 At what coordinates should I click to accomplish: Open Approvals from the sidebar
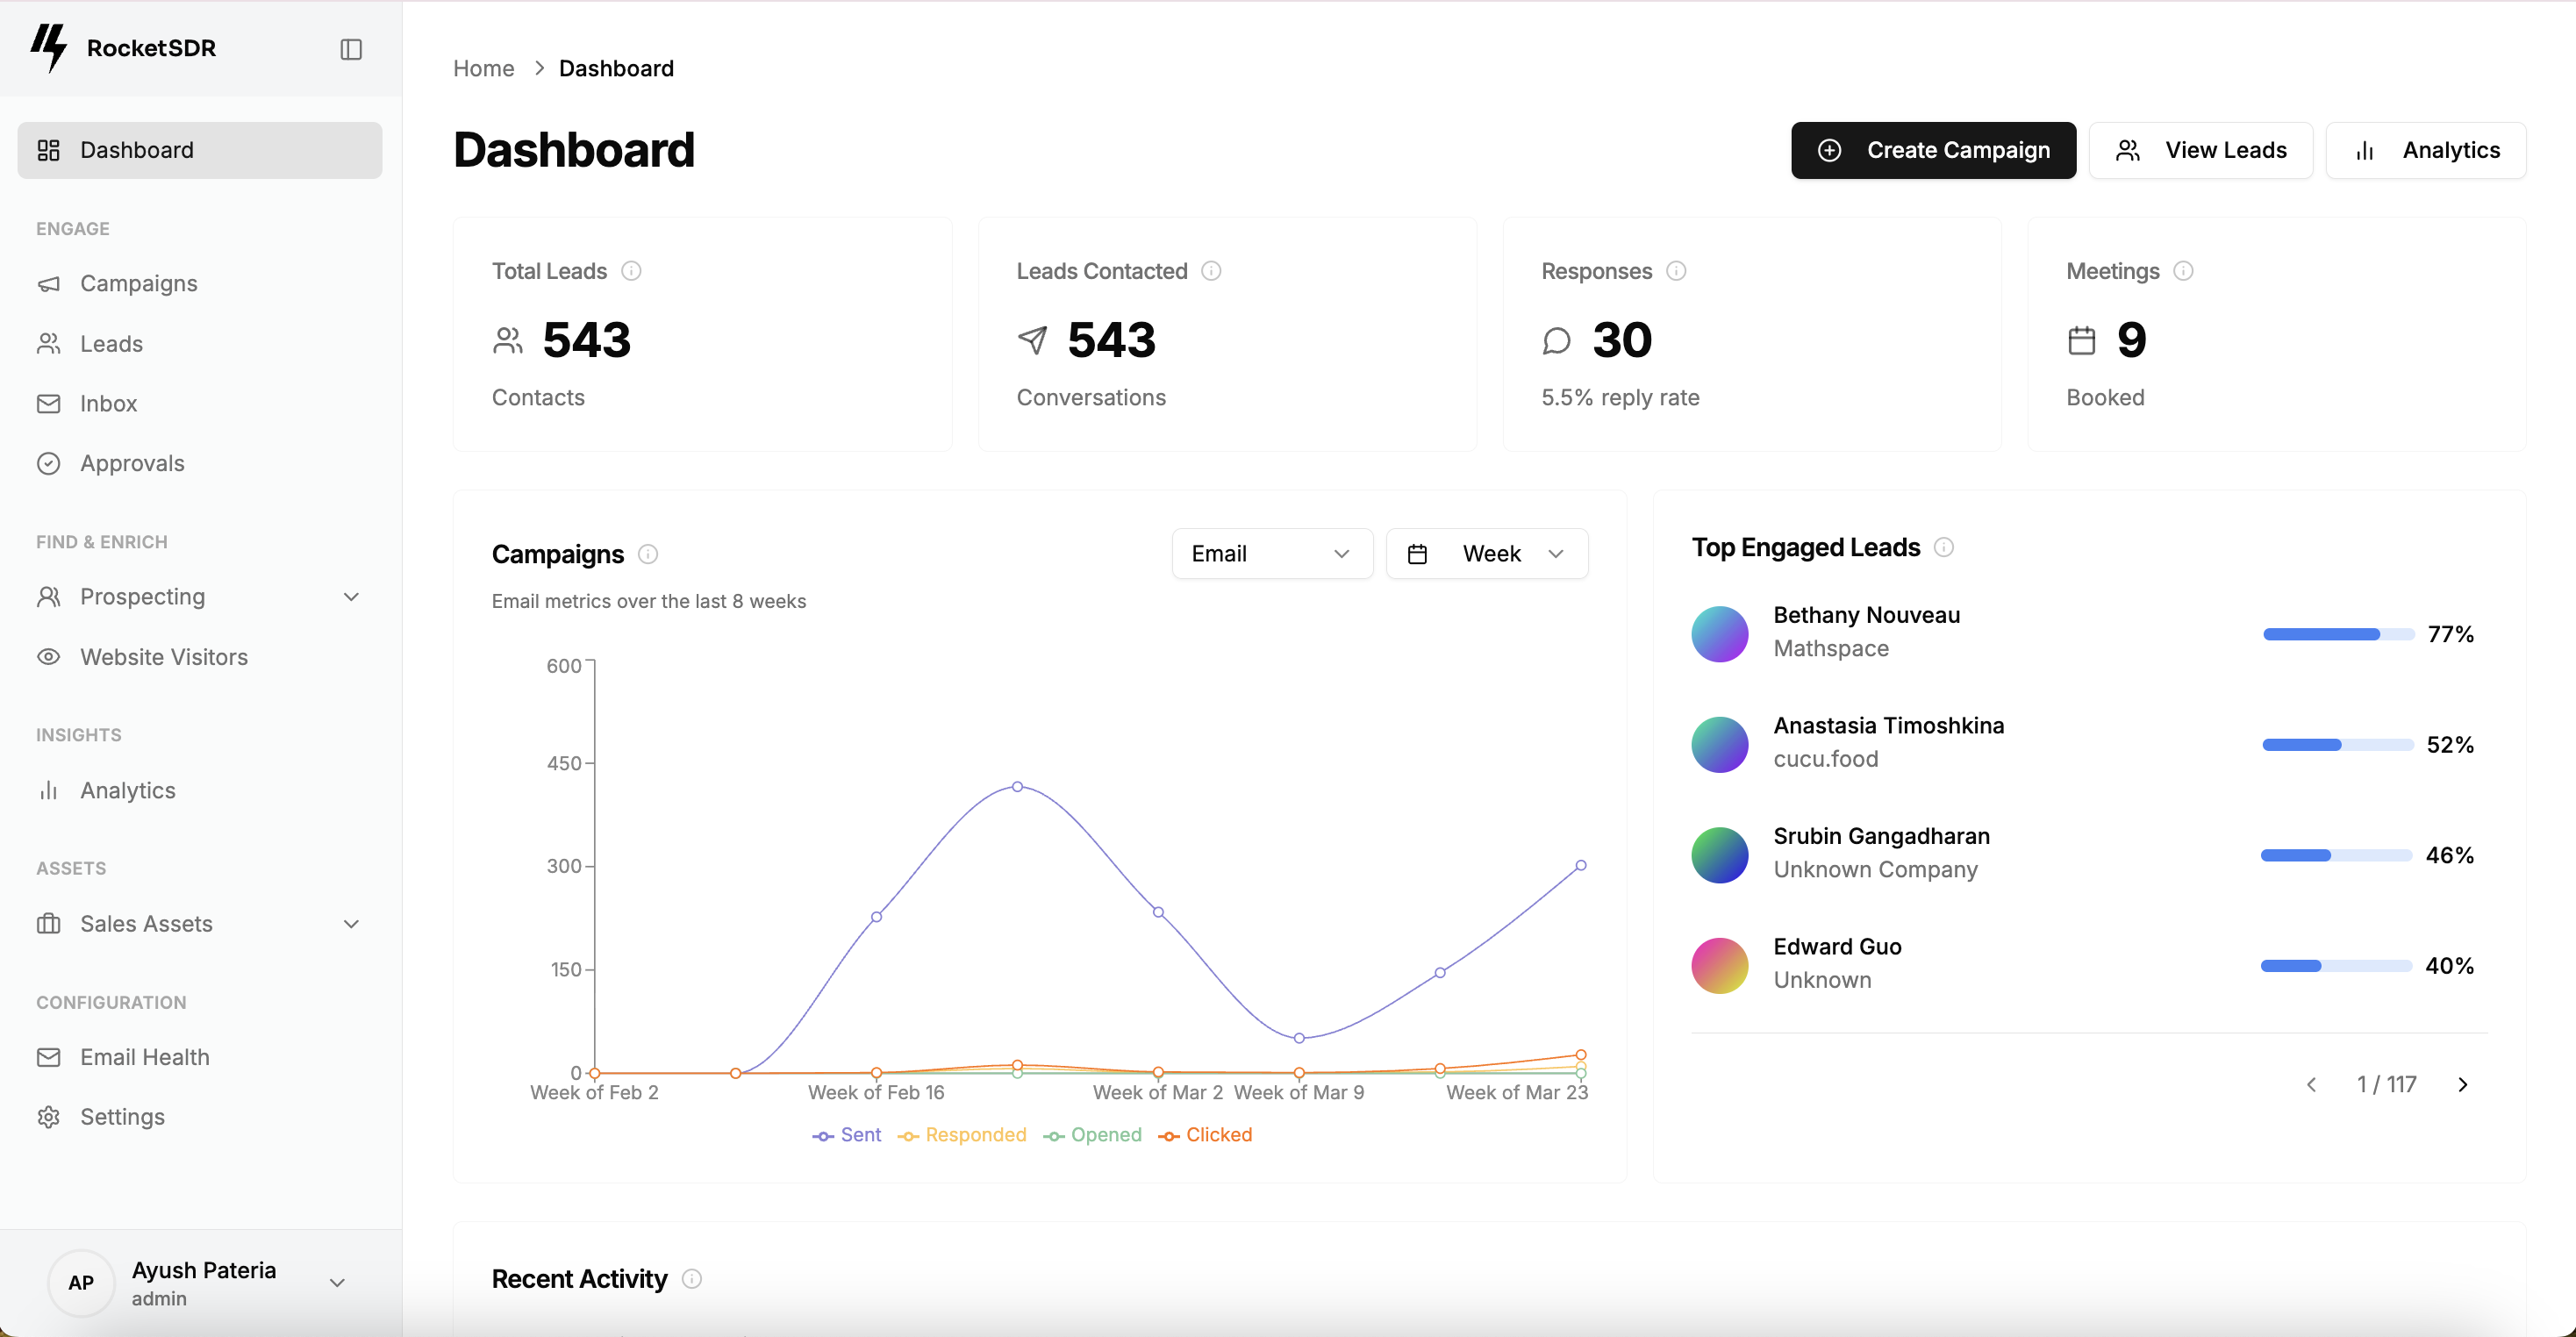tap(131, 463)
